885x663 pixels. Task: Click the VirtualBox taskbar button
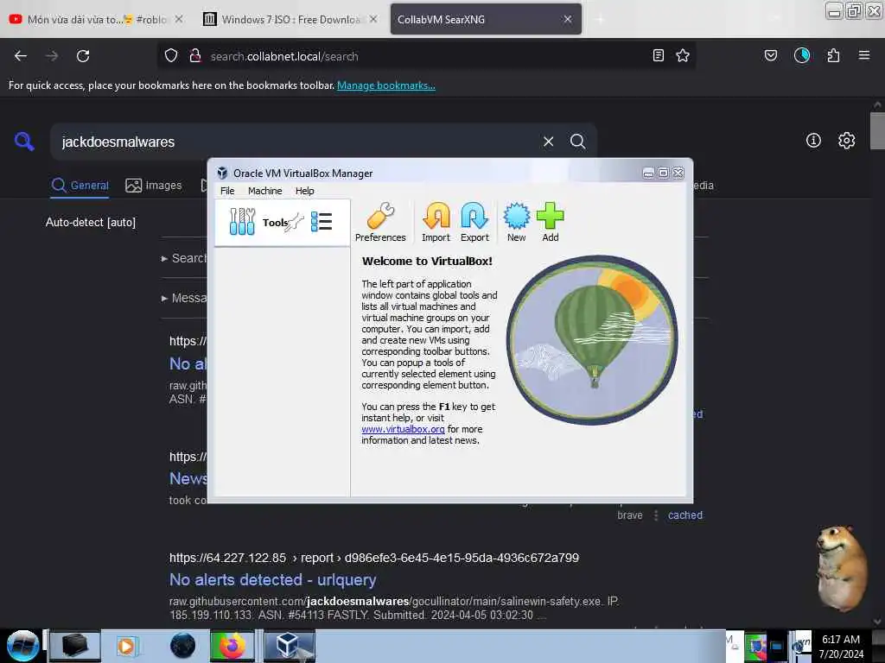click(289, 646)
